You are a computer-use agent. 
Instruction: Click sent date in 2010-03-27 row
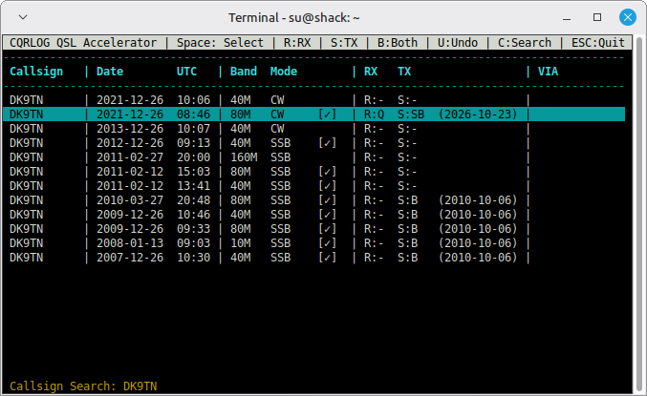pos(478,200)
